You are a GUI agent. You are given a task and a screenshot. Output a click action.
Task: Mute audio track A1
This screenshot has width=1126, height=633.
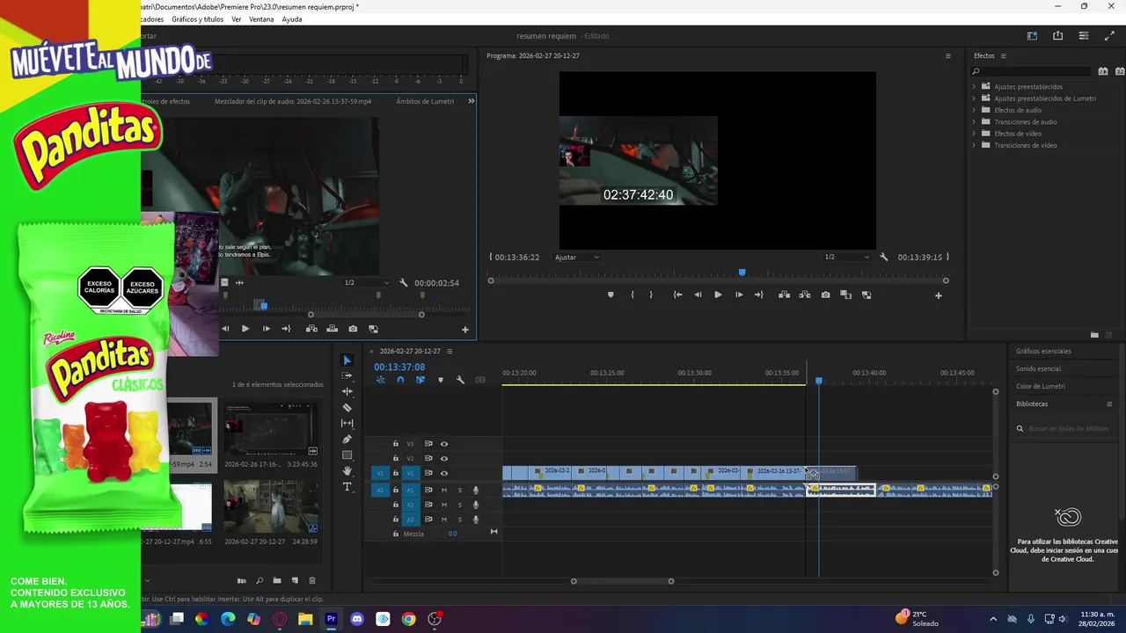pos(444,490)
